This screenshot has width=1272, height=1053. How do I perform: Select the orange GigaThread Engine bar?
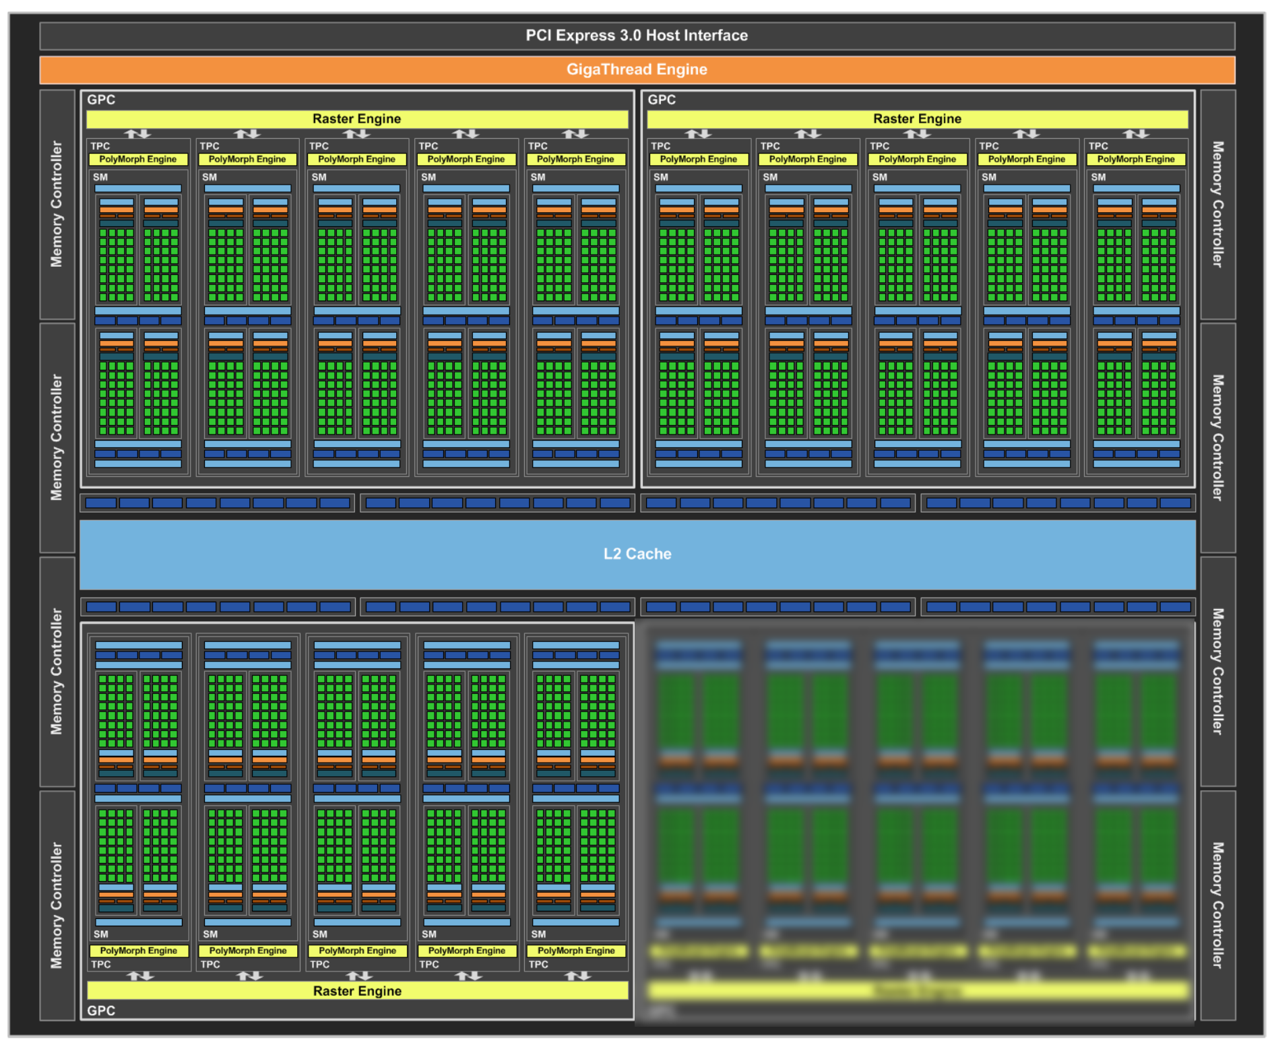[637, 69]
